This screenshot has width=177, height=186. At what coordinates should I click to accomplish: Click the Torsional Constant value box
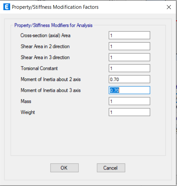(x=129, y=68)
